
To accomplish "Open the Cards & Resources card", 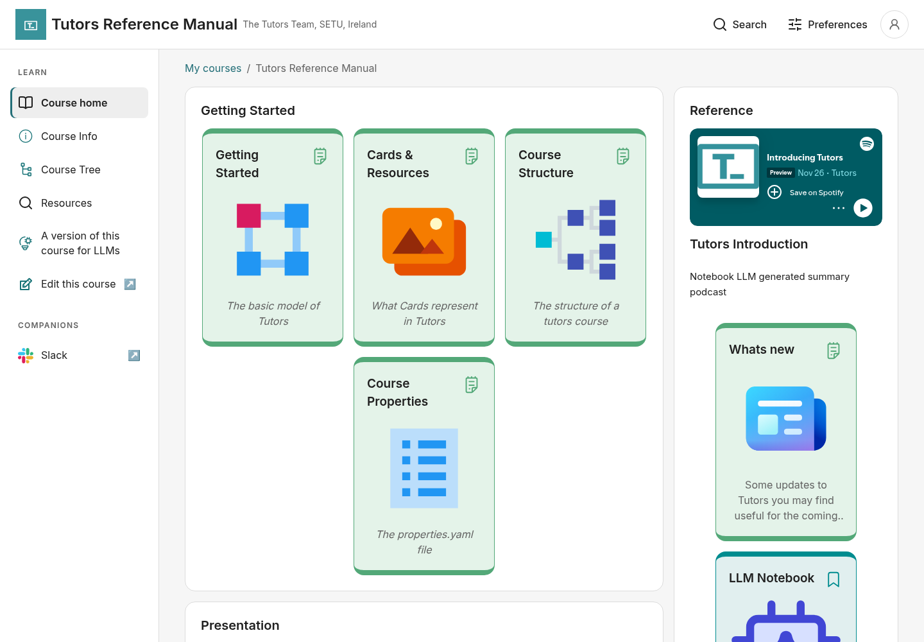I will click(424, 238).
